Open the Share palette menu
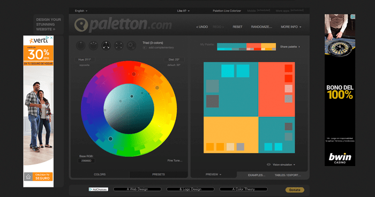This screenshot has width=375, height=197. coord(290,46)
